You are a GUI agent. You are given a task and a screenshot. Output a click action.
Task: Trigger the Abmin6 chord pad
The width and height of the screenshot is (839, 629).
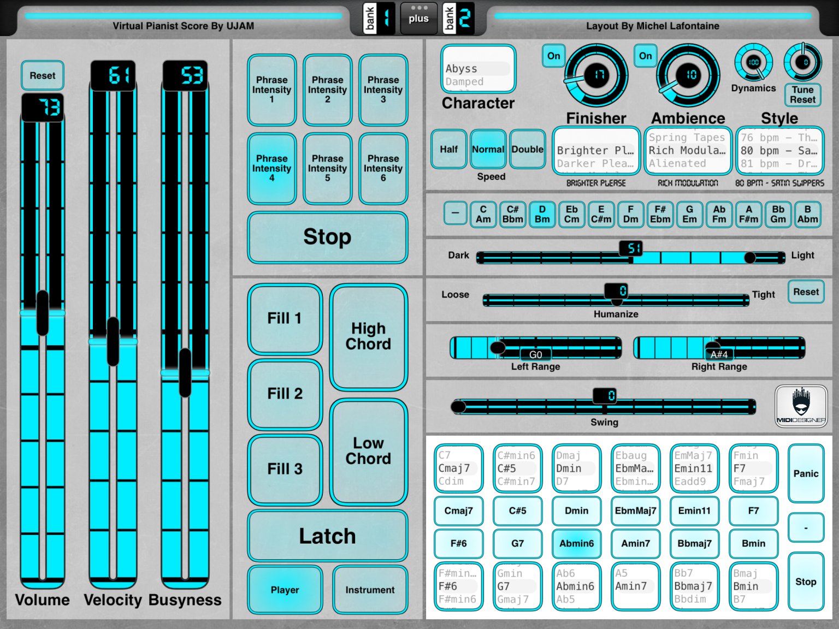coord(577,543)
